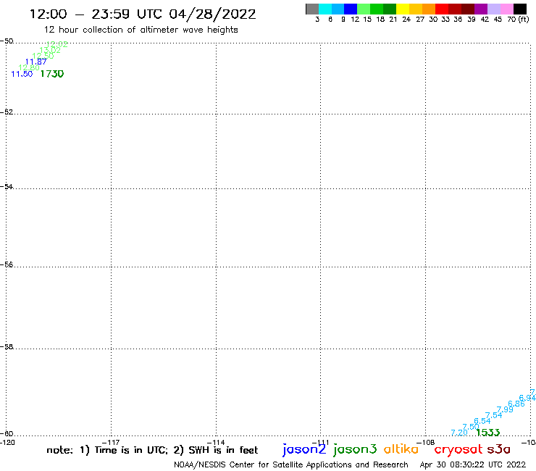Click the wave height reading 6.54

tap(482, 421)
